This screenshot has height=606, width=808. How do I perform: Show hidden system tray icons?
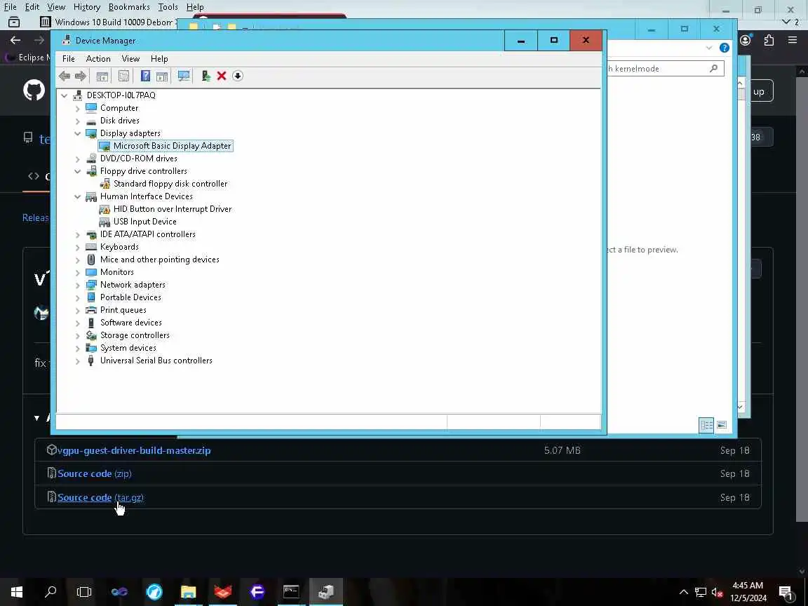pos(684,592)
